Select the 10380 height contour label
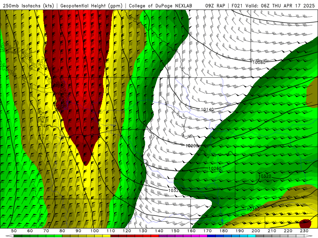Image resolution: width=318 pixels, height=238 pixels. click(253, 209)
